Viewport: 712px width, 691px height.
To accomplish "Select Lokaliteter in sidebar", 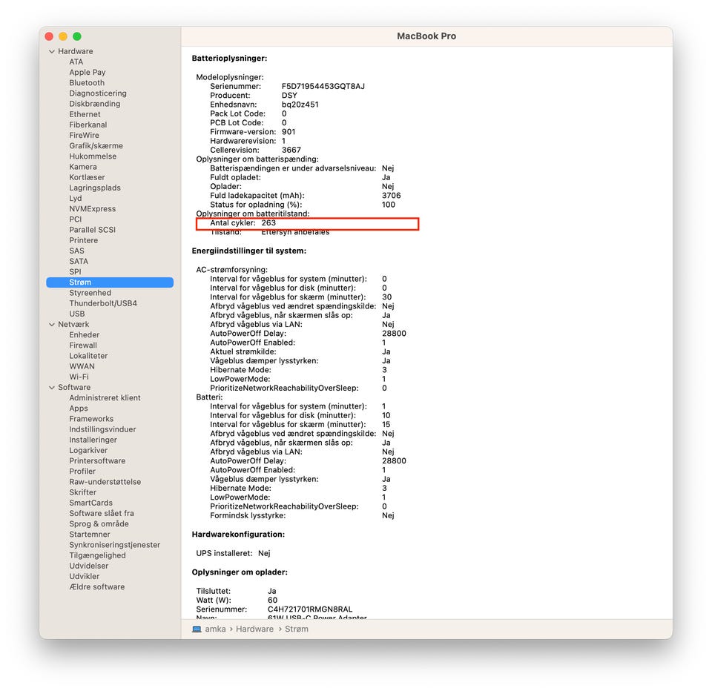I will 88,355.
